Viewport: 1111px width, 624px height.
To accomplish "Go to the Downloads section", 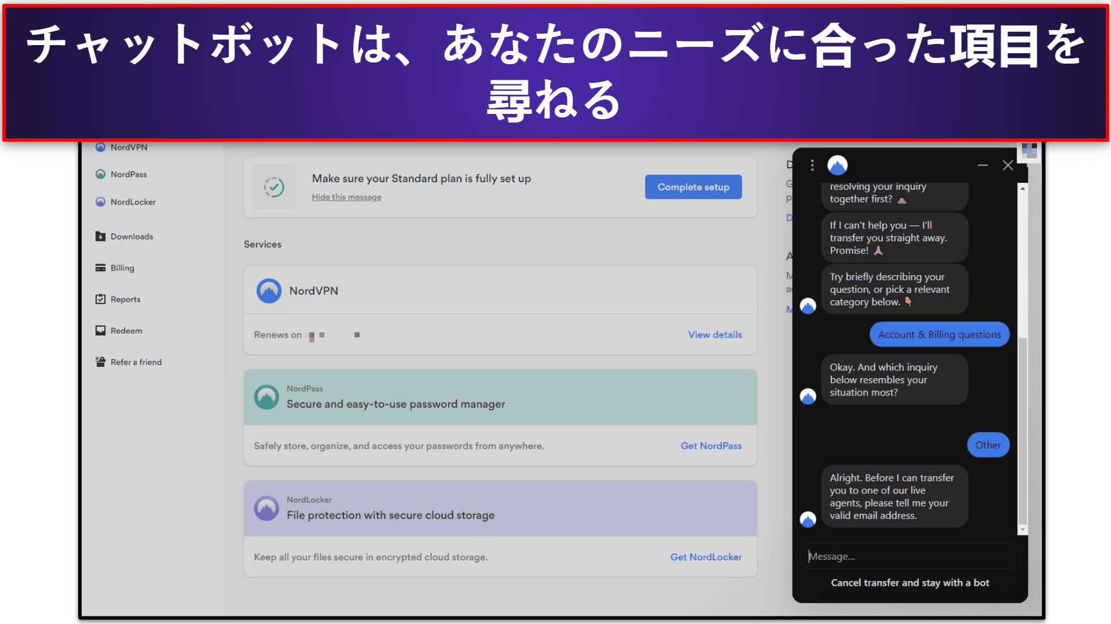I will [132, 237].
